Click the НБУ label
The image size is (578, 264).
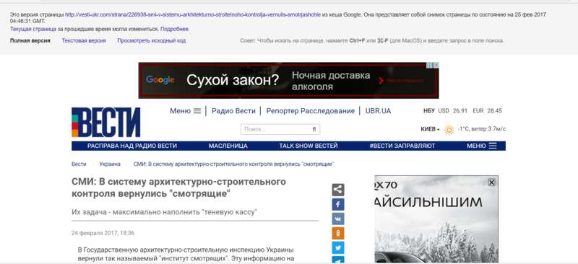click(x=429, y=111)
